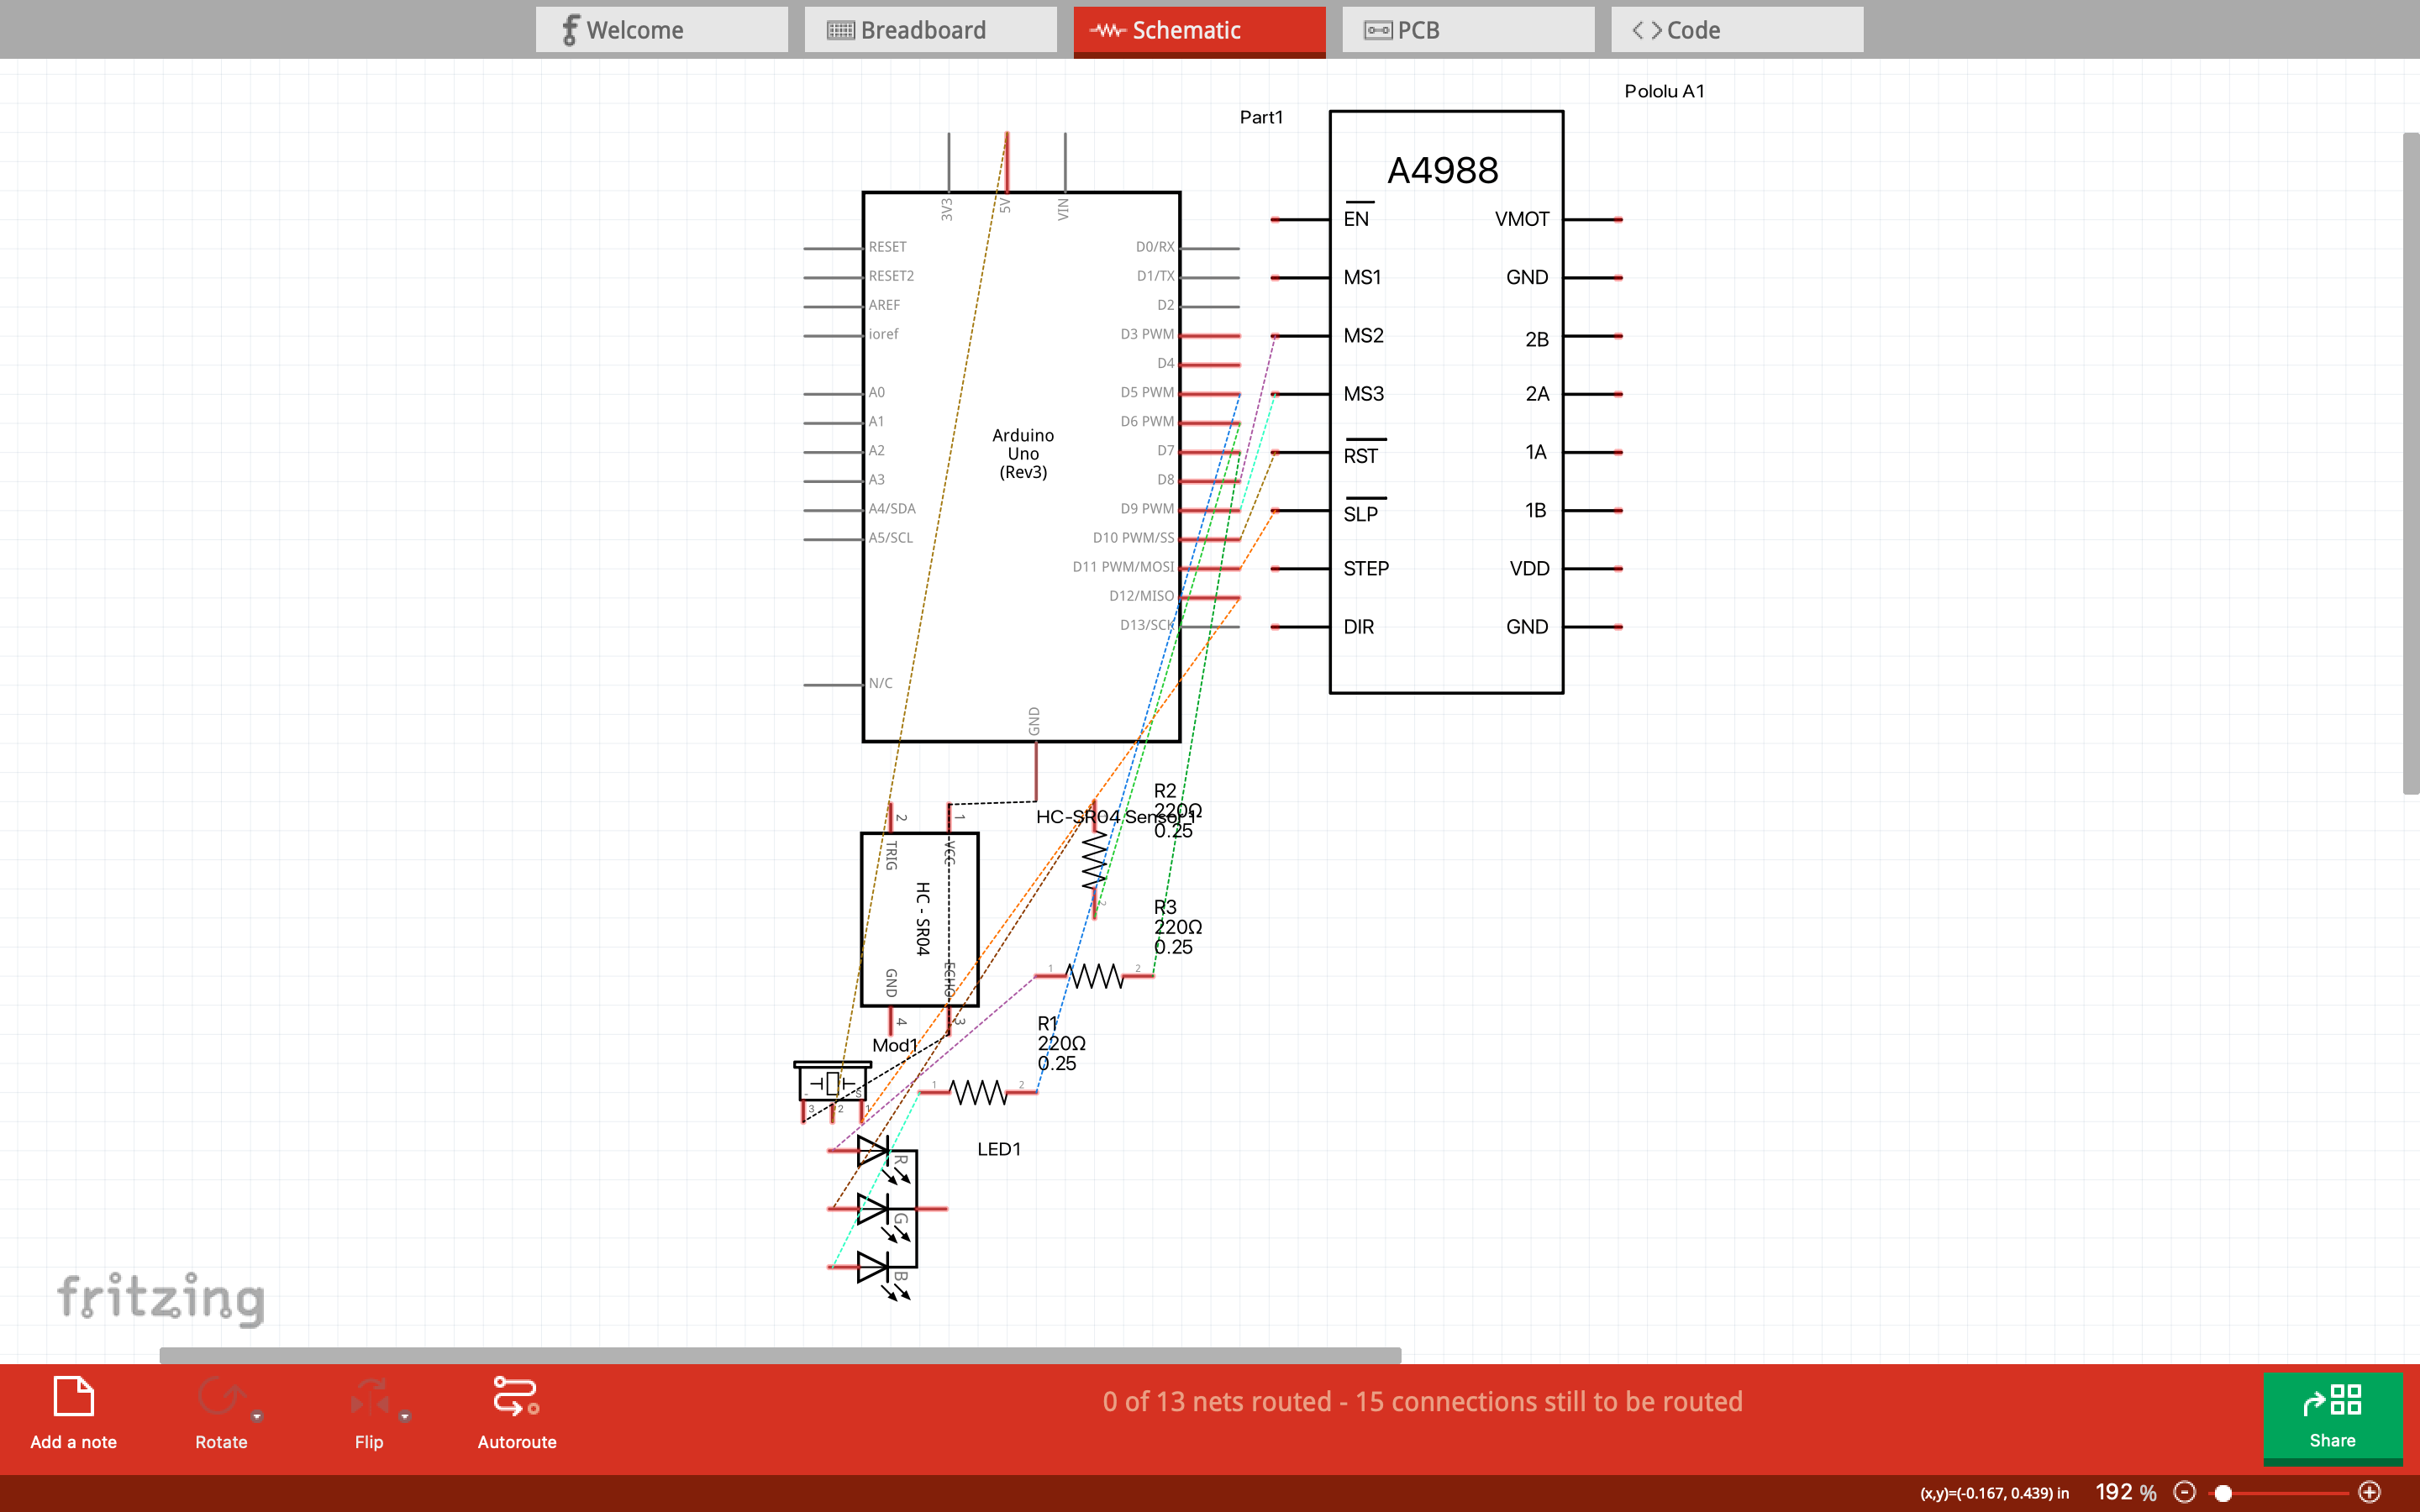The height and width of the screenshot is (1512, 2420).
Task: Click the A4988 VMOT pin
Action: (1593, 219)
